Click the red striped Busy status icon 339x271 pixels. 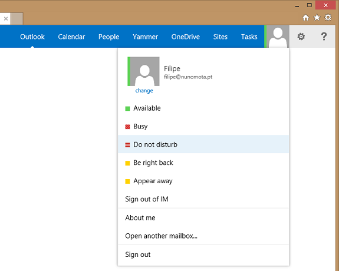point(127,127)
